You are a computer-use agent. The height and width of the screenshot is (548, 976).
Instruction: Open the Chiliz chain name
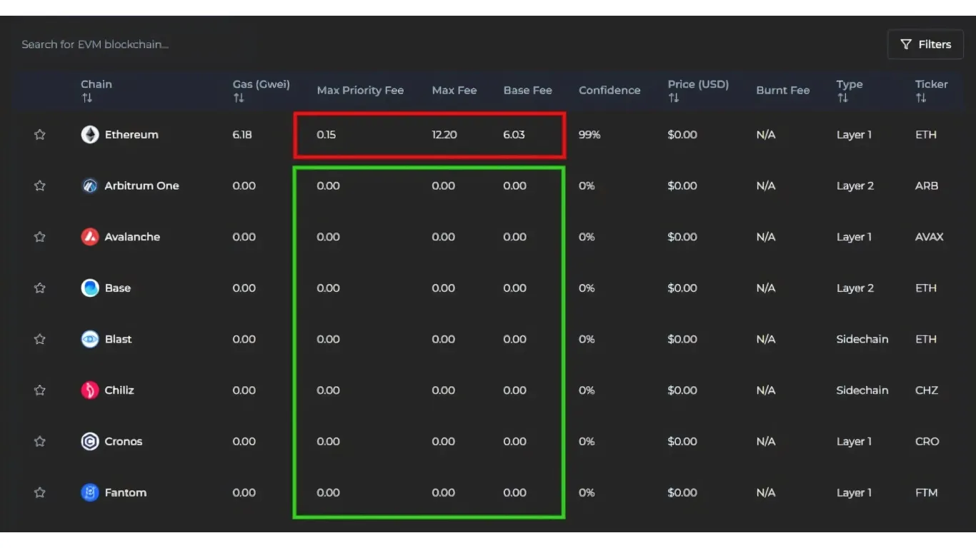(119, 390)
